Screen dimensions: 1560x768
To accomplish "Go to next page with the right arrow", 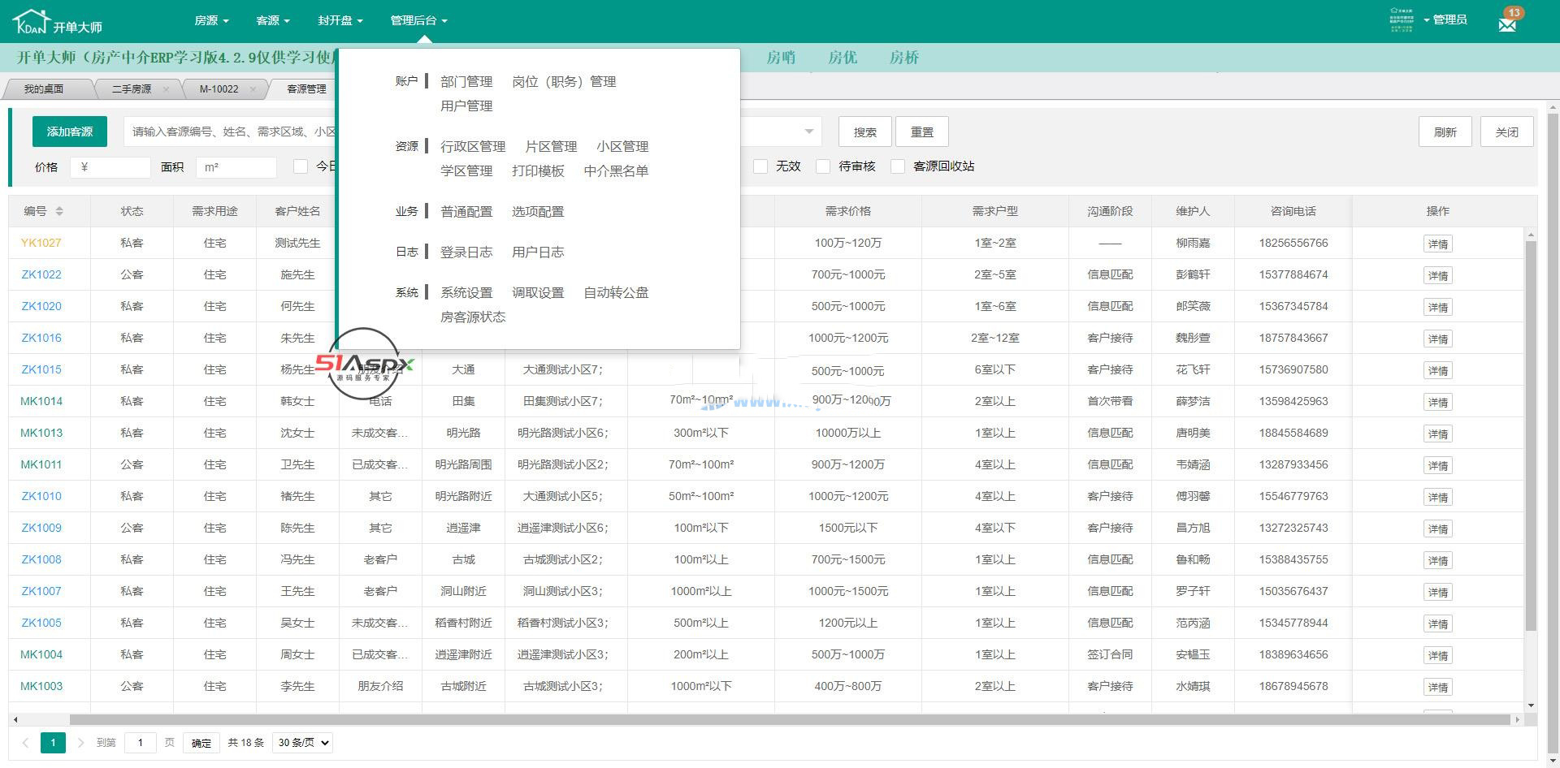I will 80,742.
